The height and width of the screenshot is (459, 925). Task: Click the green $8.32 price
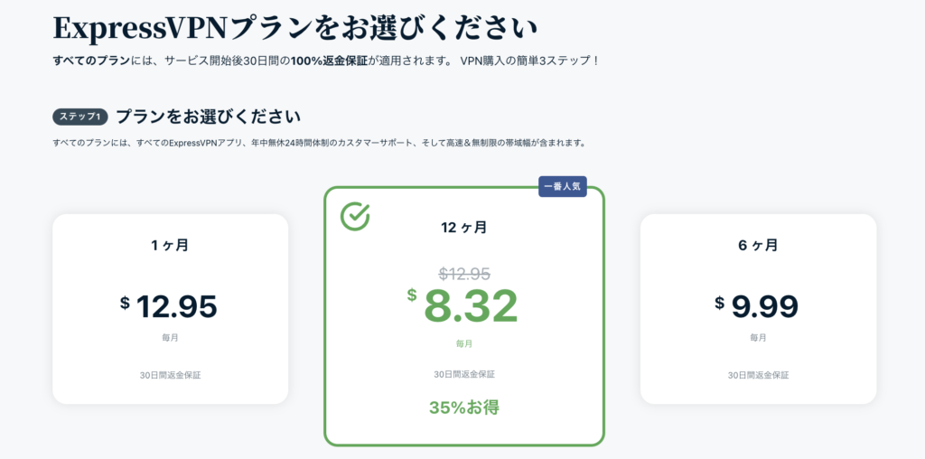462,305
